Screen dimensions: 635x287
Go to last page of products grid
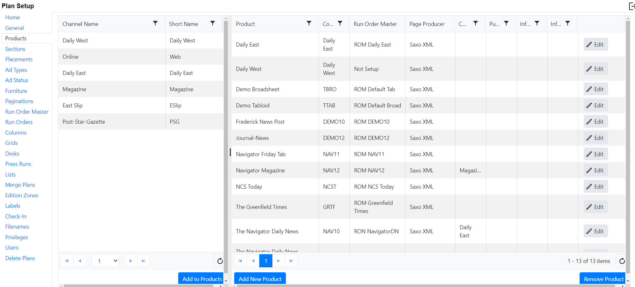tap(291, 261)
